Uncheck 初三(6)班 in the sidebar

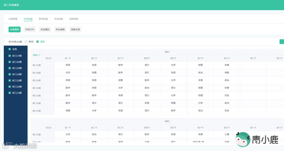coord(10,62)
